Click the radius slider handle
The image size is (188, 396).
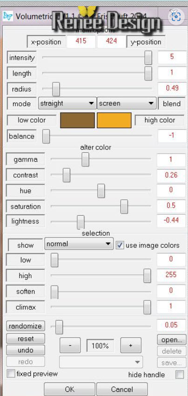coord(56,89)
